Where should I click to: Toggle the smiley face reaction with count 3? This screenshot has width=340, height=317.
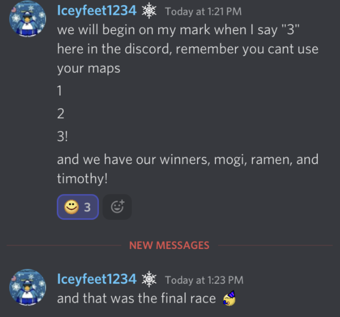point(78,207)
